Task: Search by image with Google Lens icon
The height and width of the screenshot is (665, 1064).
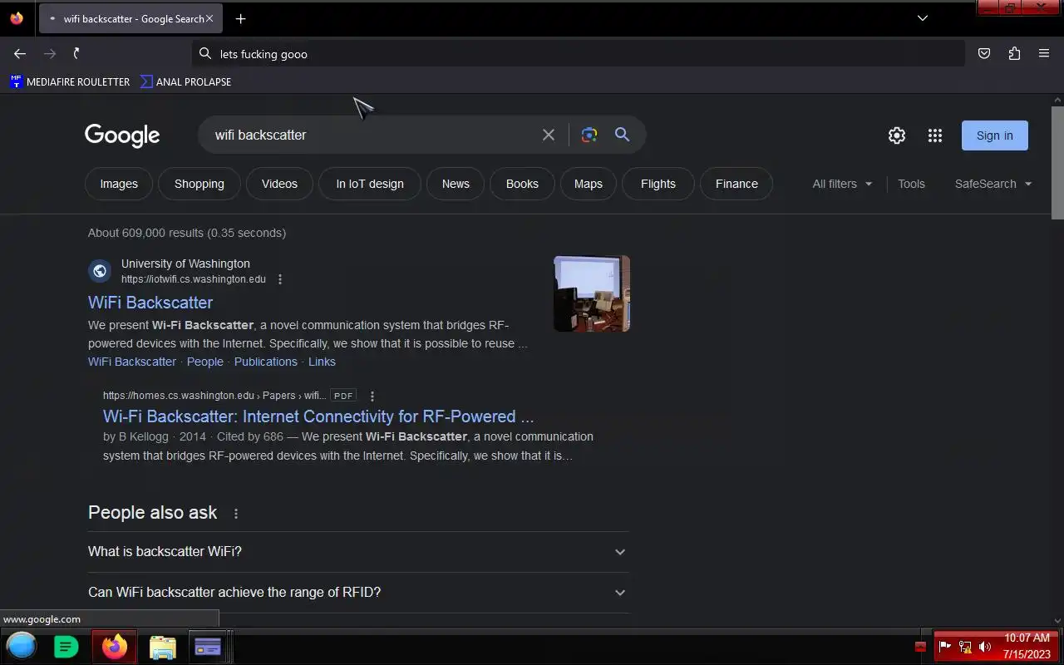Action: click(x=589, y=135)
